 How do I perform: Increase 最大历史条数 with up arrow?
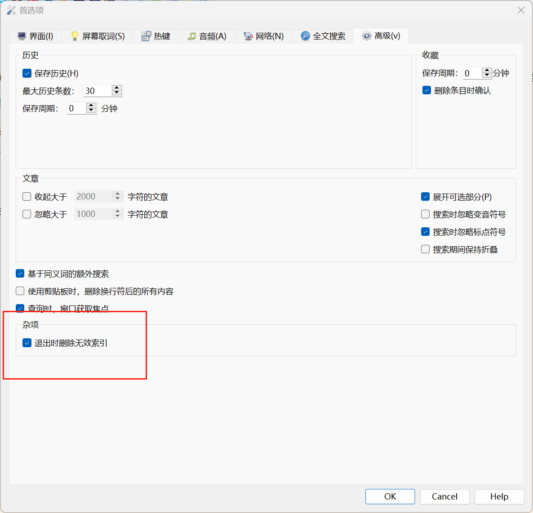click(x=117, y=88)
